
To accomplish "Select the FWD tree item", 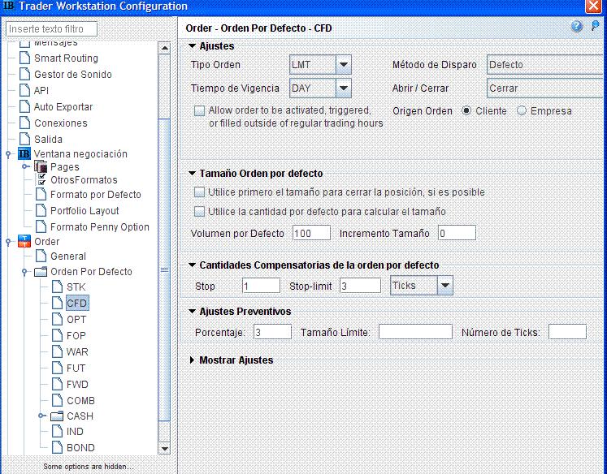I will tap(77, 384).
